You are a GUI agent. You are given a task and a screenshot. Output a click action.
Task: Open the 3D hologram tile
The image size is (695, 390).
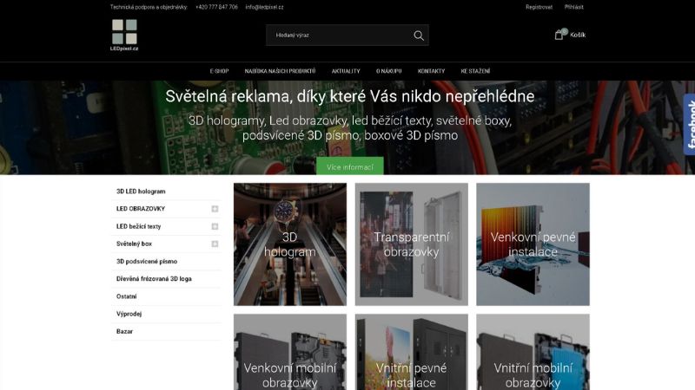(290, 244)
